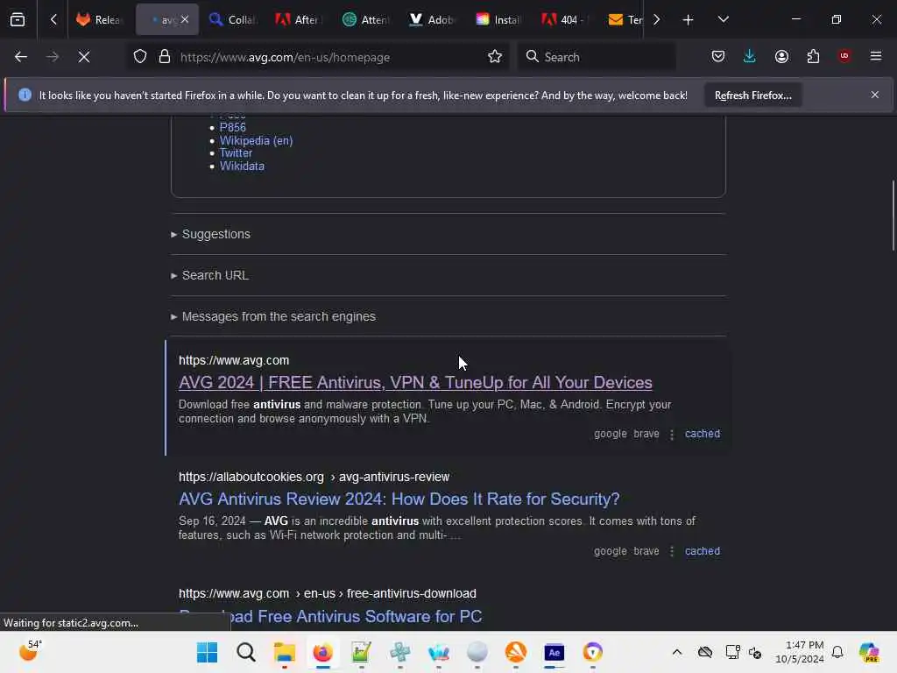Select Firefox icon in taskbar
The width and height of the screenshot is (897, 673).
click(322, 652)
